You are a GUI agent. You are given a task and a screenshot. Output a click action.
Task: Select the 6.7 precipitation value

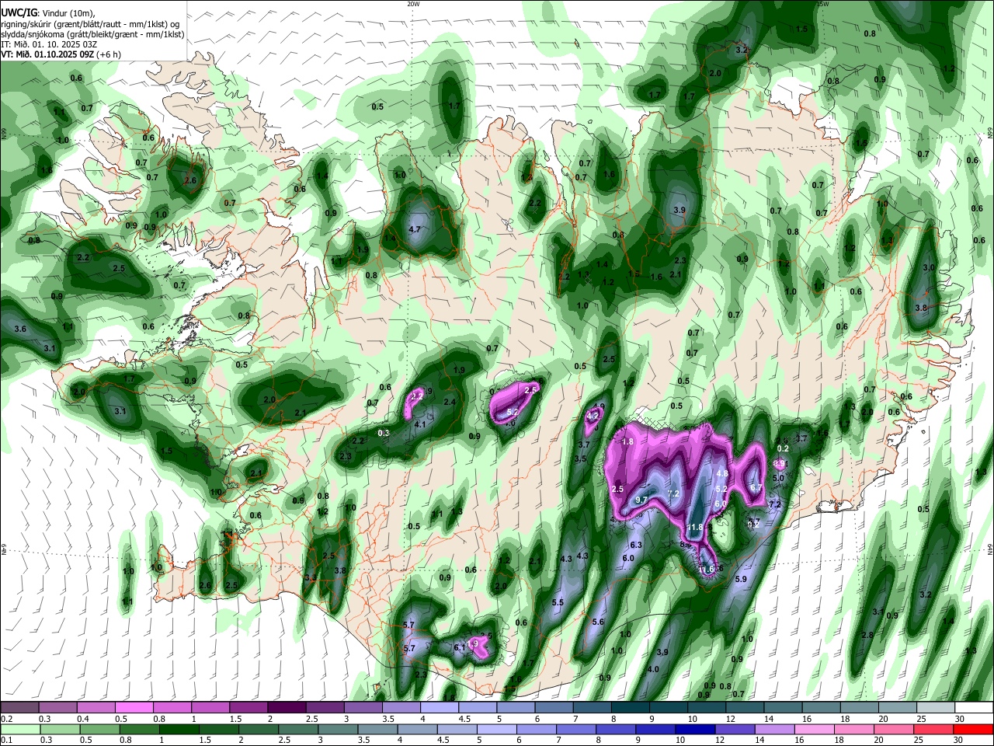tap(756, 488)
